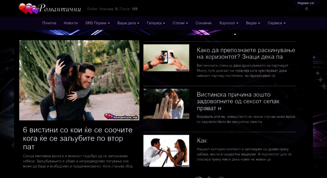The height and width of the screenshot is (178, 327).
Task: Open the Видеа dropdown menu
Action: [x=253, y=23]
